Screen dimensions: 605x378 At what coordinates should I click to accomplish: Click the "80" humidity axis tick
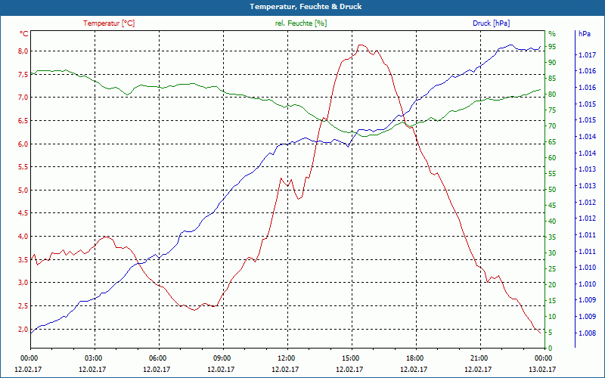coord(552,94)
